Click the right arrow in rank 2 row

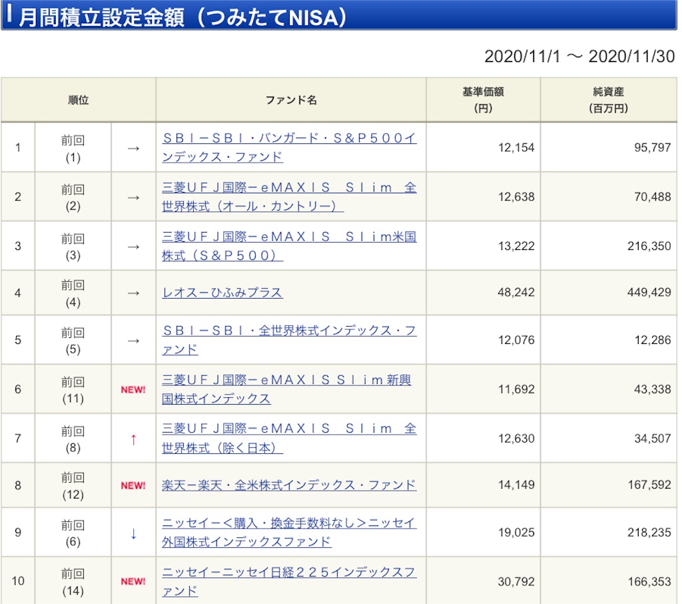(133, 198)
